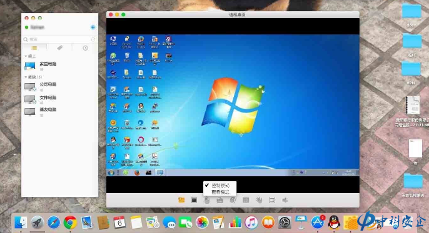Collapse the 线上 group triangle

(26, 56)
